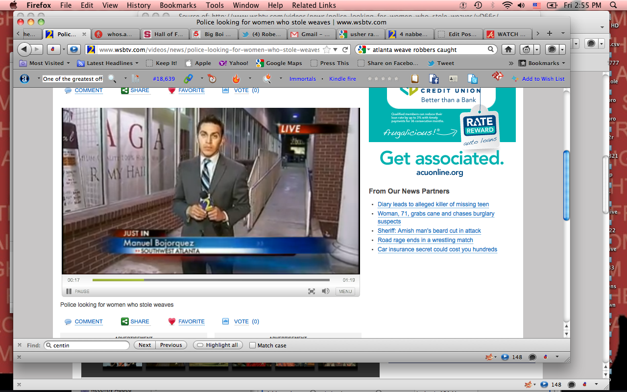Screen dimensions: 627x392
Task: Enable the Match case checkbox
Action: click(253, 345)
